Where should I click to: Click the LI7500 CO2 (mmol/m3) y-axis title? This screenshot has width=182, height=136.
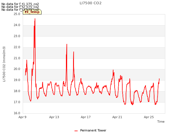click(4, 64)
